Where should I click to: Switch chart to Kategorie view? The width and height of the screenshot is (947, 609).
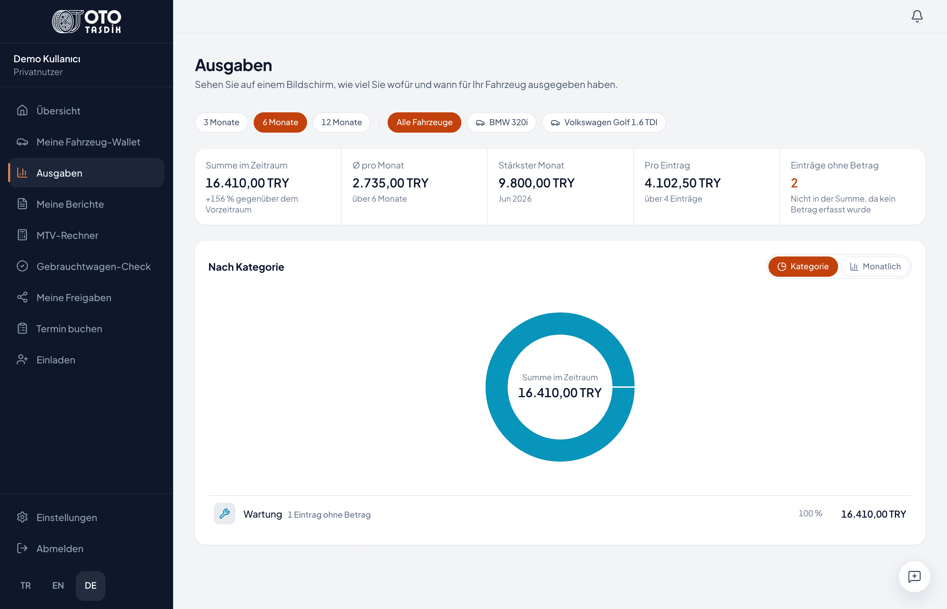point(803,267)
